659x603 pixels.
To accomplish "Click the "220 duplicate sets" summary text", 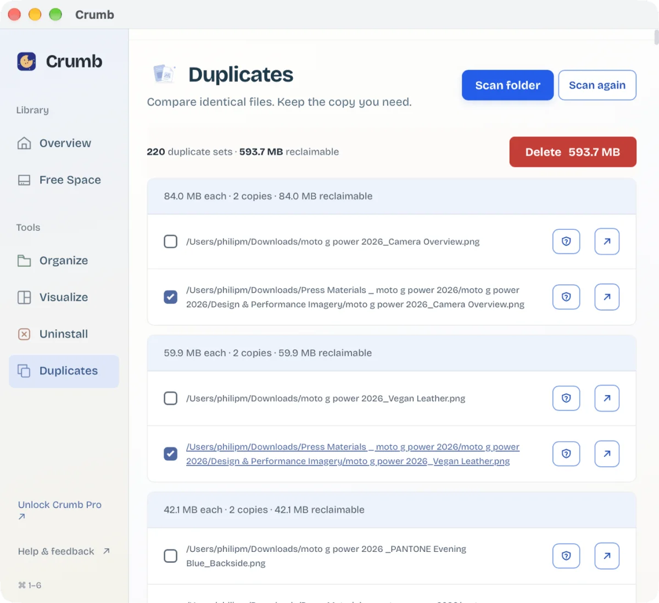I will 189,152.
